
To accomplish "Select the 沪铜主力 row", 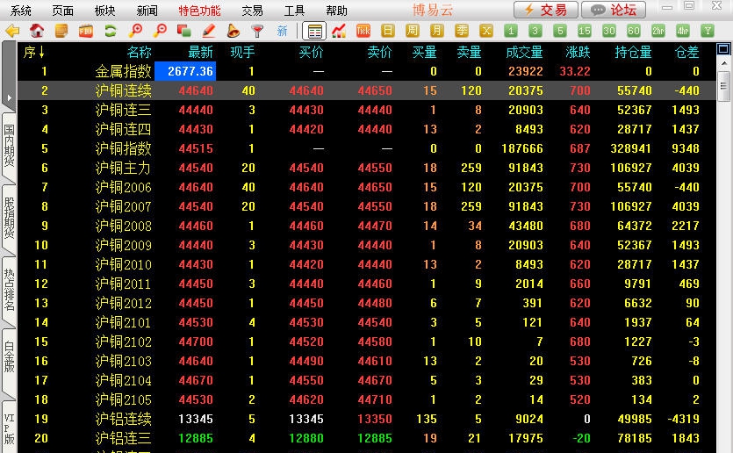I will coord(123,168).
